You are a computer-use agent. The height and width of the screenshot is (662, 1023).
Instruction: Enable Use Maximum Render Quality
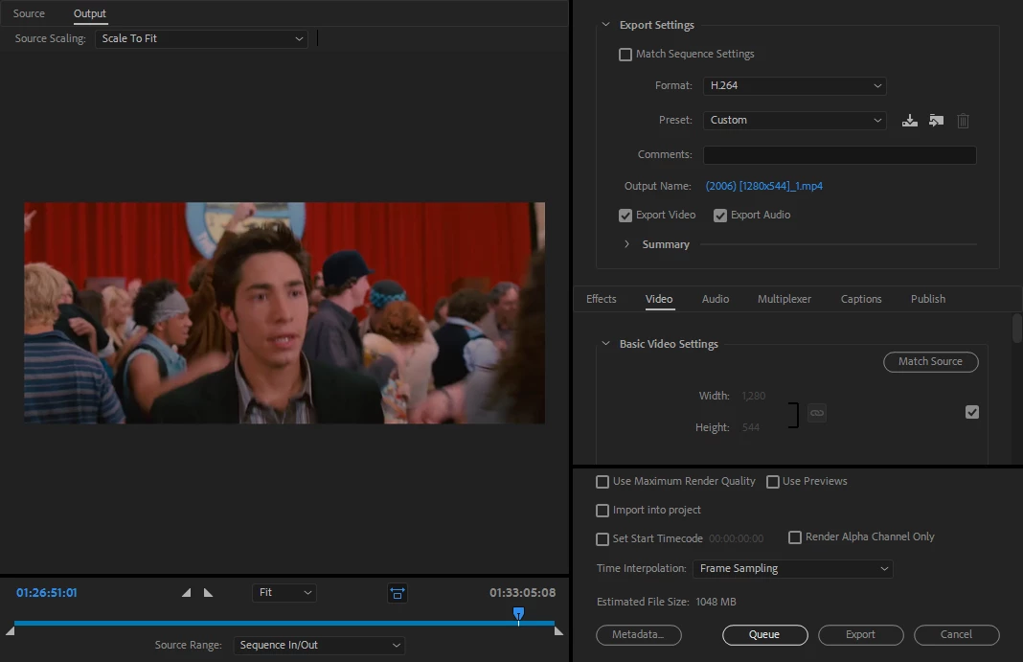(x=602, y=482)
